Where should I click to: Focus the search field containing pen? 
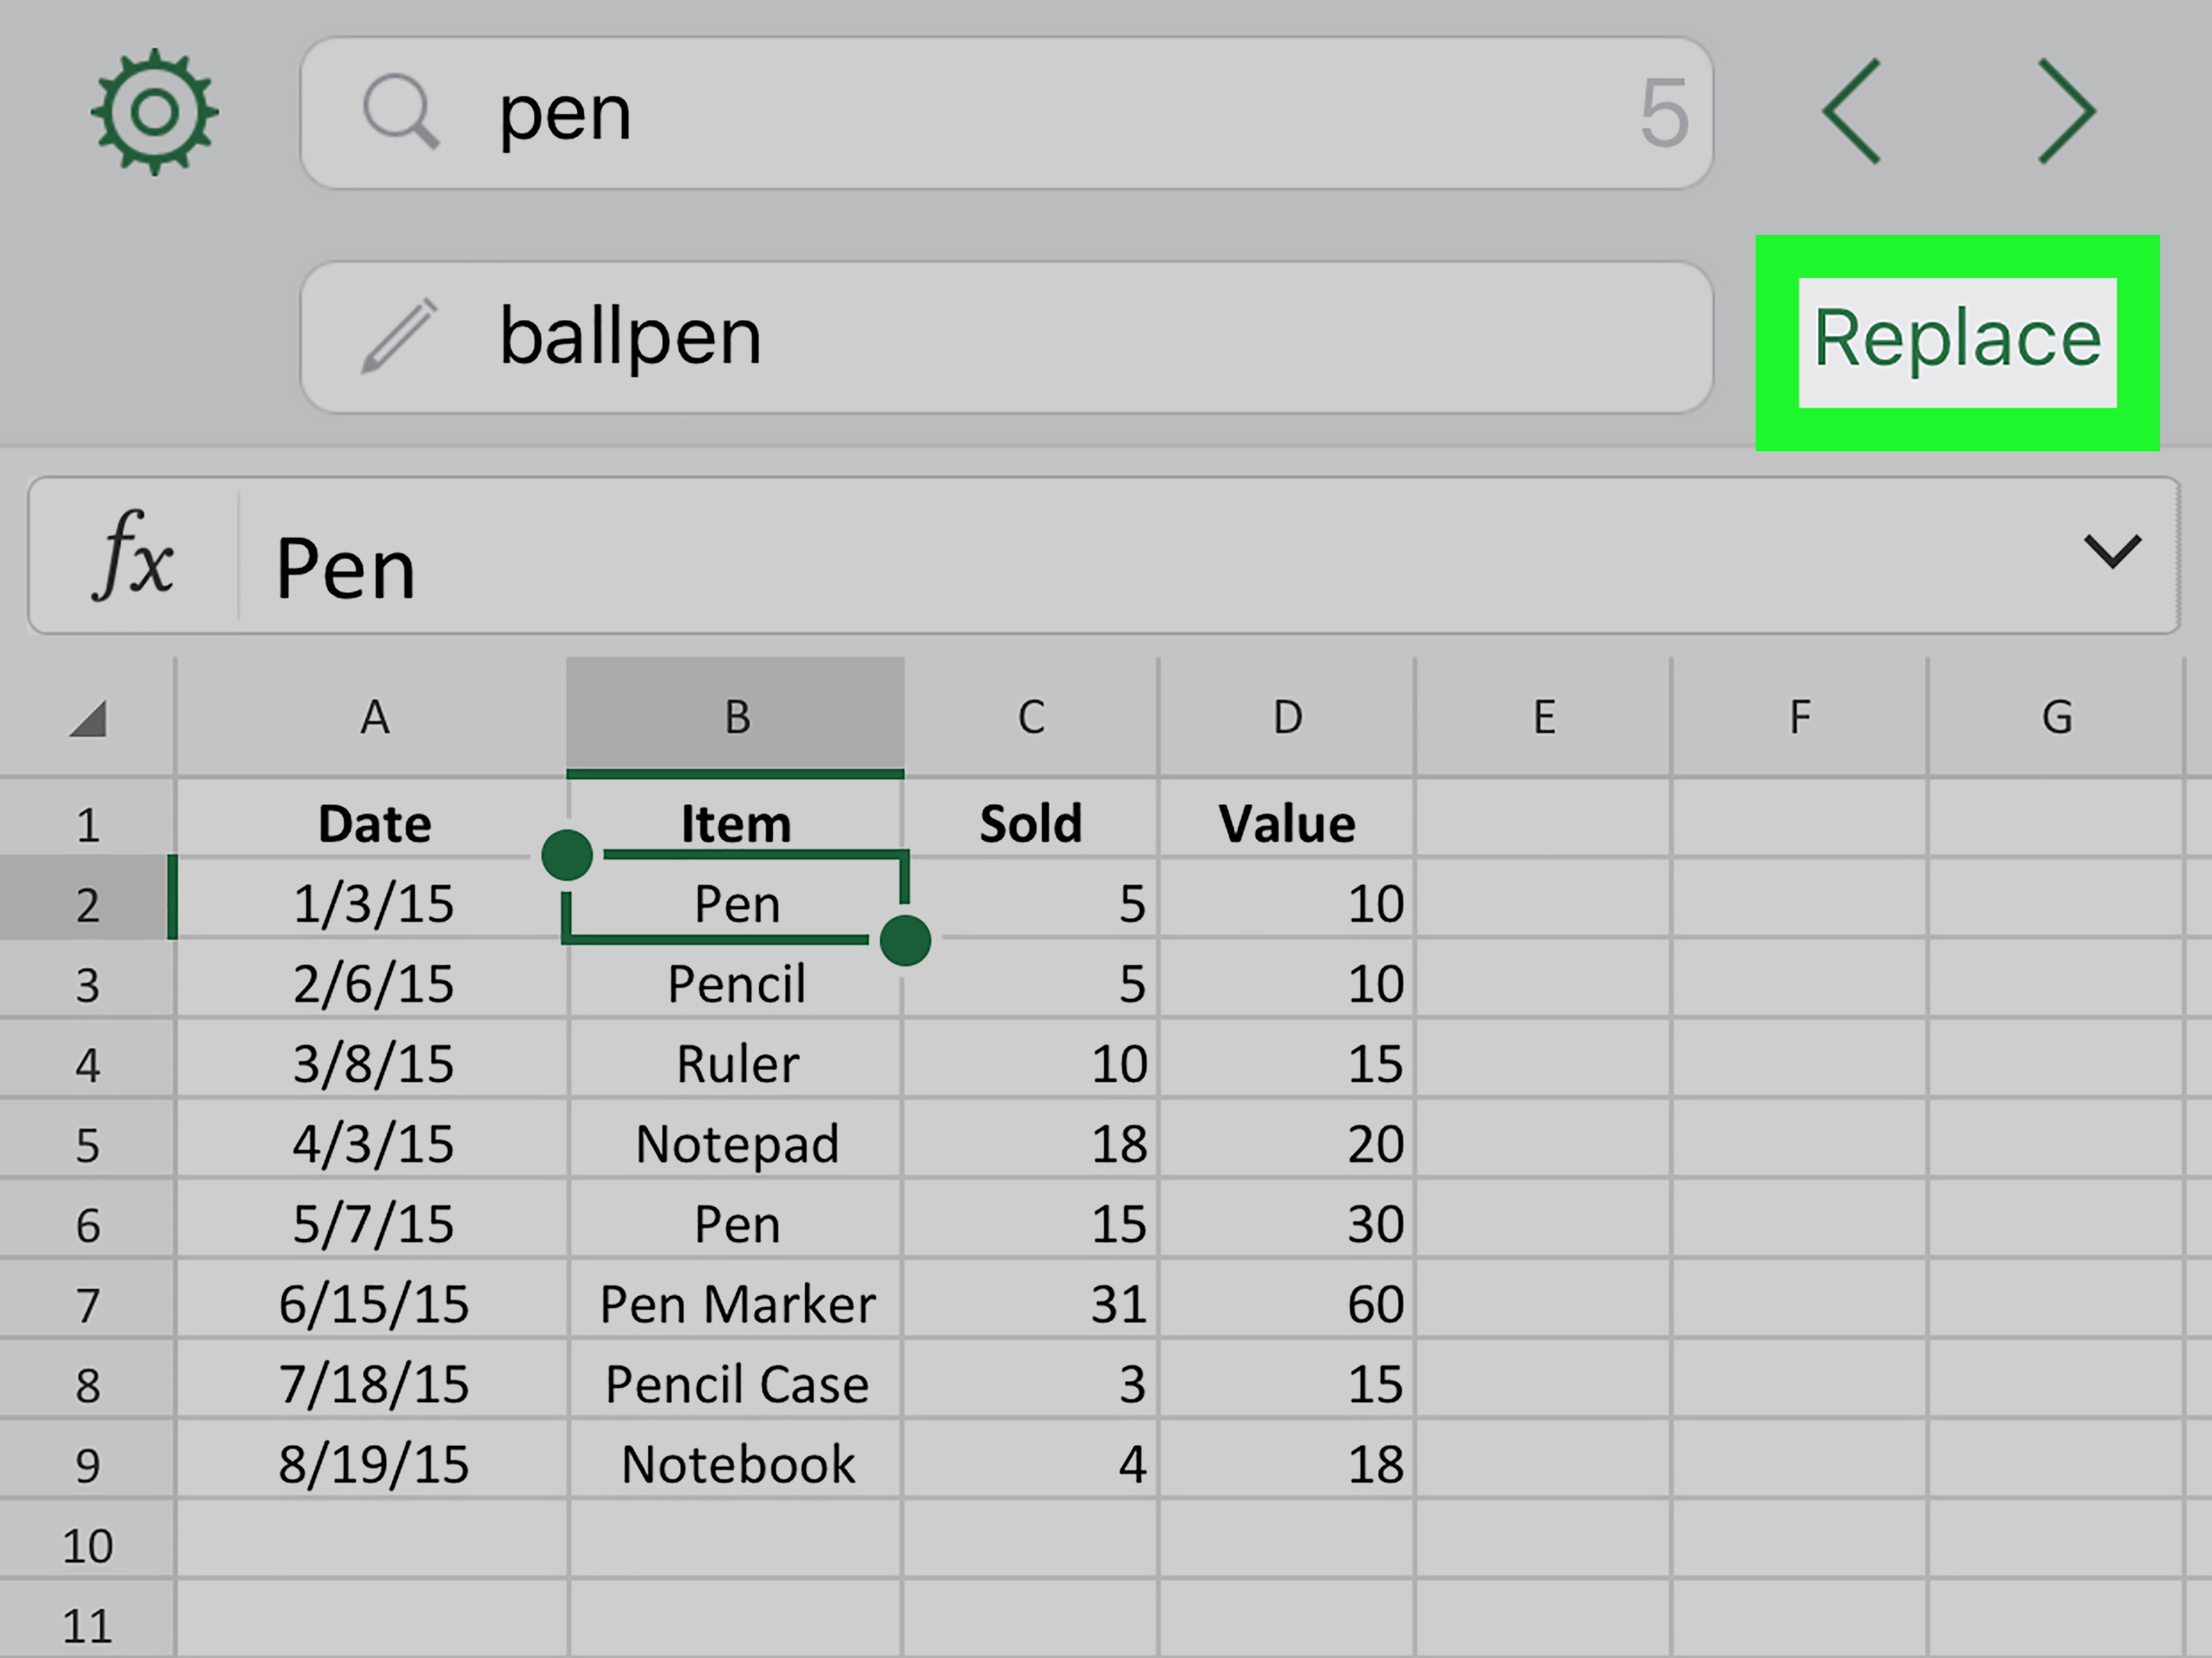tap(1006, 113)
